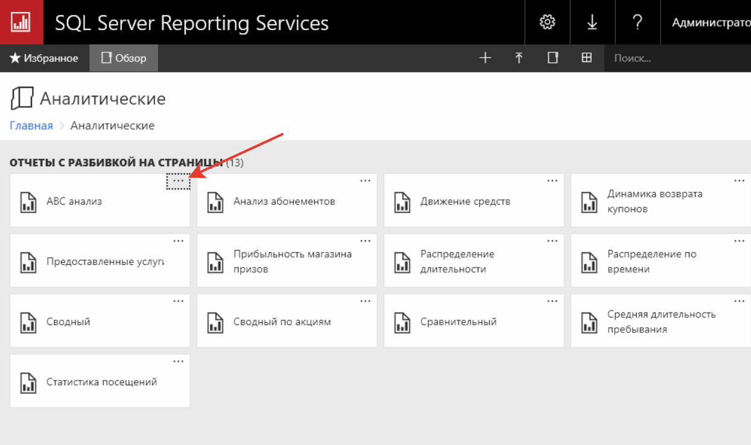Open the Статистика посещений report
The width and height of the screenshot is (751, 445).
pyautogui.click(x=102, y=382)
